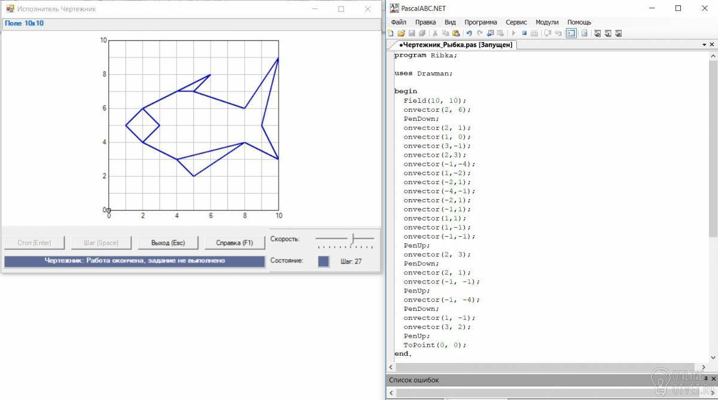Close the Чертежник_Рыбка.pas editor tab
Screen dimensions: 718x400
click(712, 45)
